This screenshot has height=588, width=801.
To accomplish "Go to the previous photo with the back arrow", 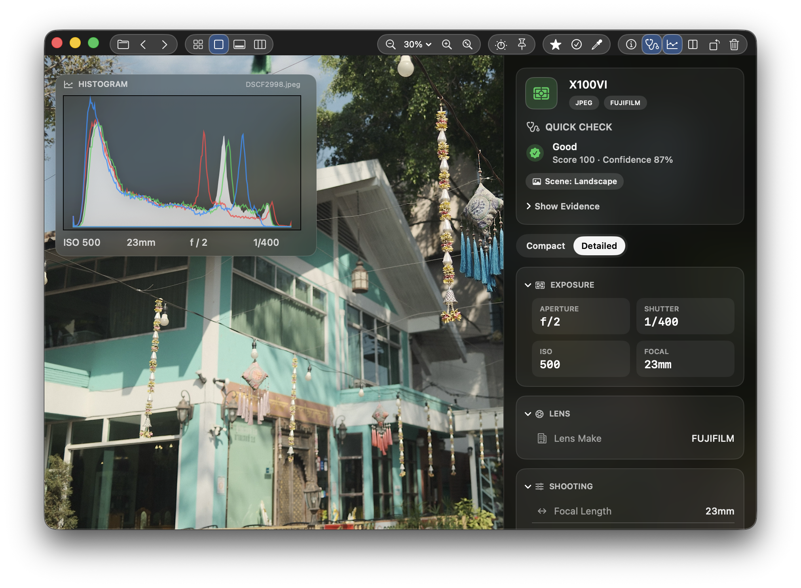I will click(143, 44).
